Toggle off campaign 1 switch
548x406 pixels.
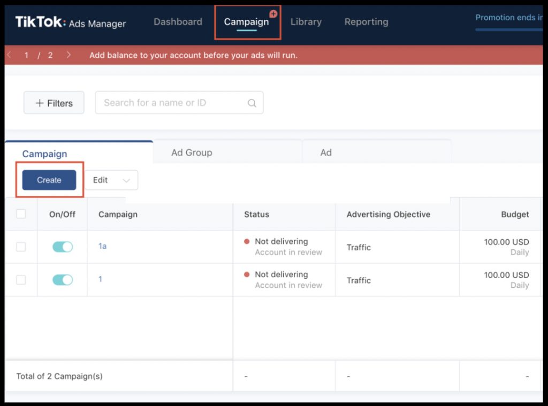tap(63, 280)
